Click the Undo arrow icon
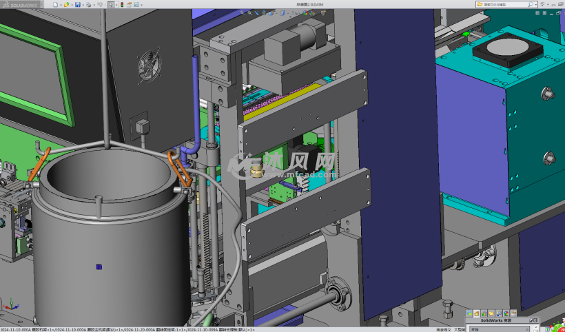 pos(100,5)
